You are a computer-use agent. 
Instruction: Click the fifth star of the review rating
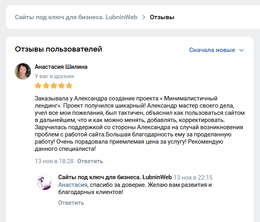coord(69,86)
